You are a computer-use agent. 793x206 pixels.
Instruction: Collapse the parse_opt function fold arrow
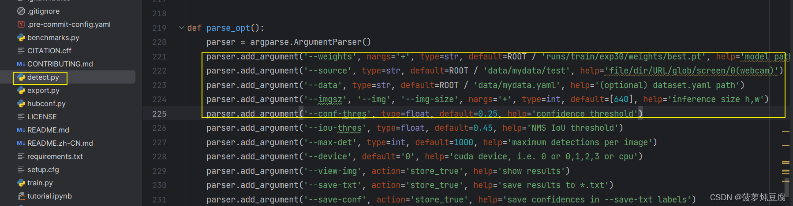(181, 28)
